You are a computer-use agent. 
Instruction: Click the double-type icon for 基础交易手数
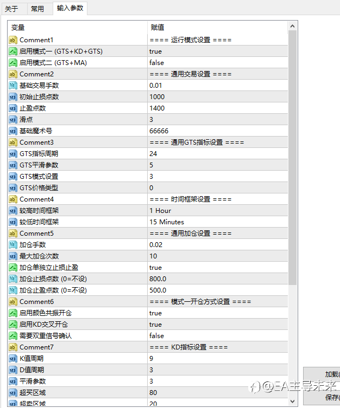[13, 86]
